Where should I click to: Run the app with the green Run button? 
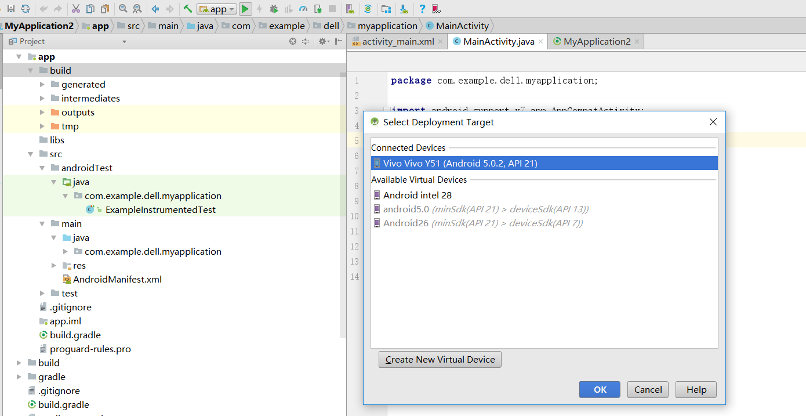point(245,9)
